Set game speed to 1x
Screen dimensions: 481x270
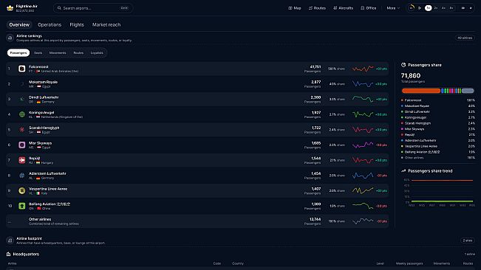pyautogui.click(x=428, y=8)
